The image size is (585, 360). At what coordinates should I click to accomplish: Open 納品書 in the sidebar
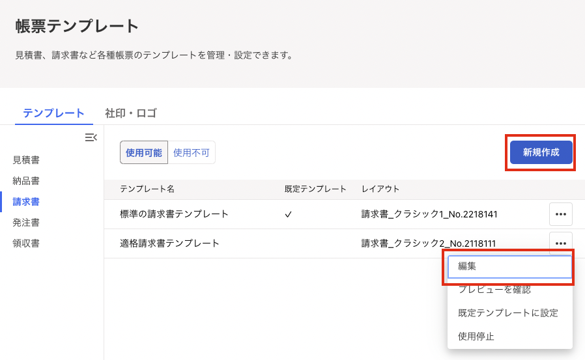pos(26,181)
